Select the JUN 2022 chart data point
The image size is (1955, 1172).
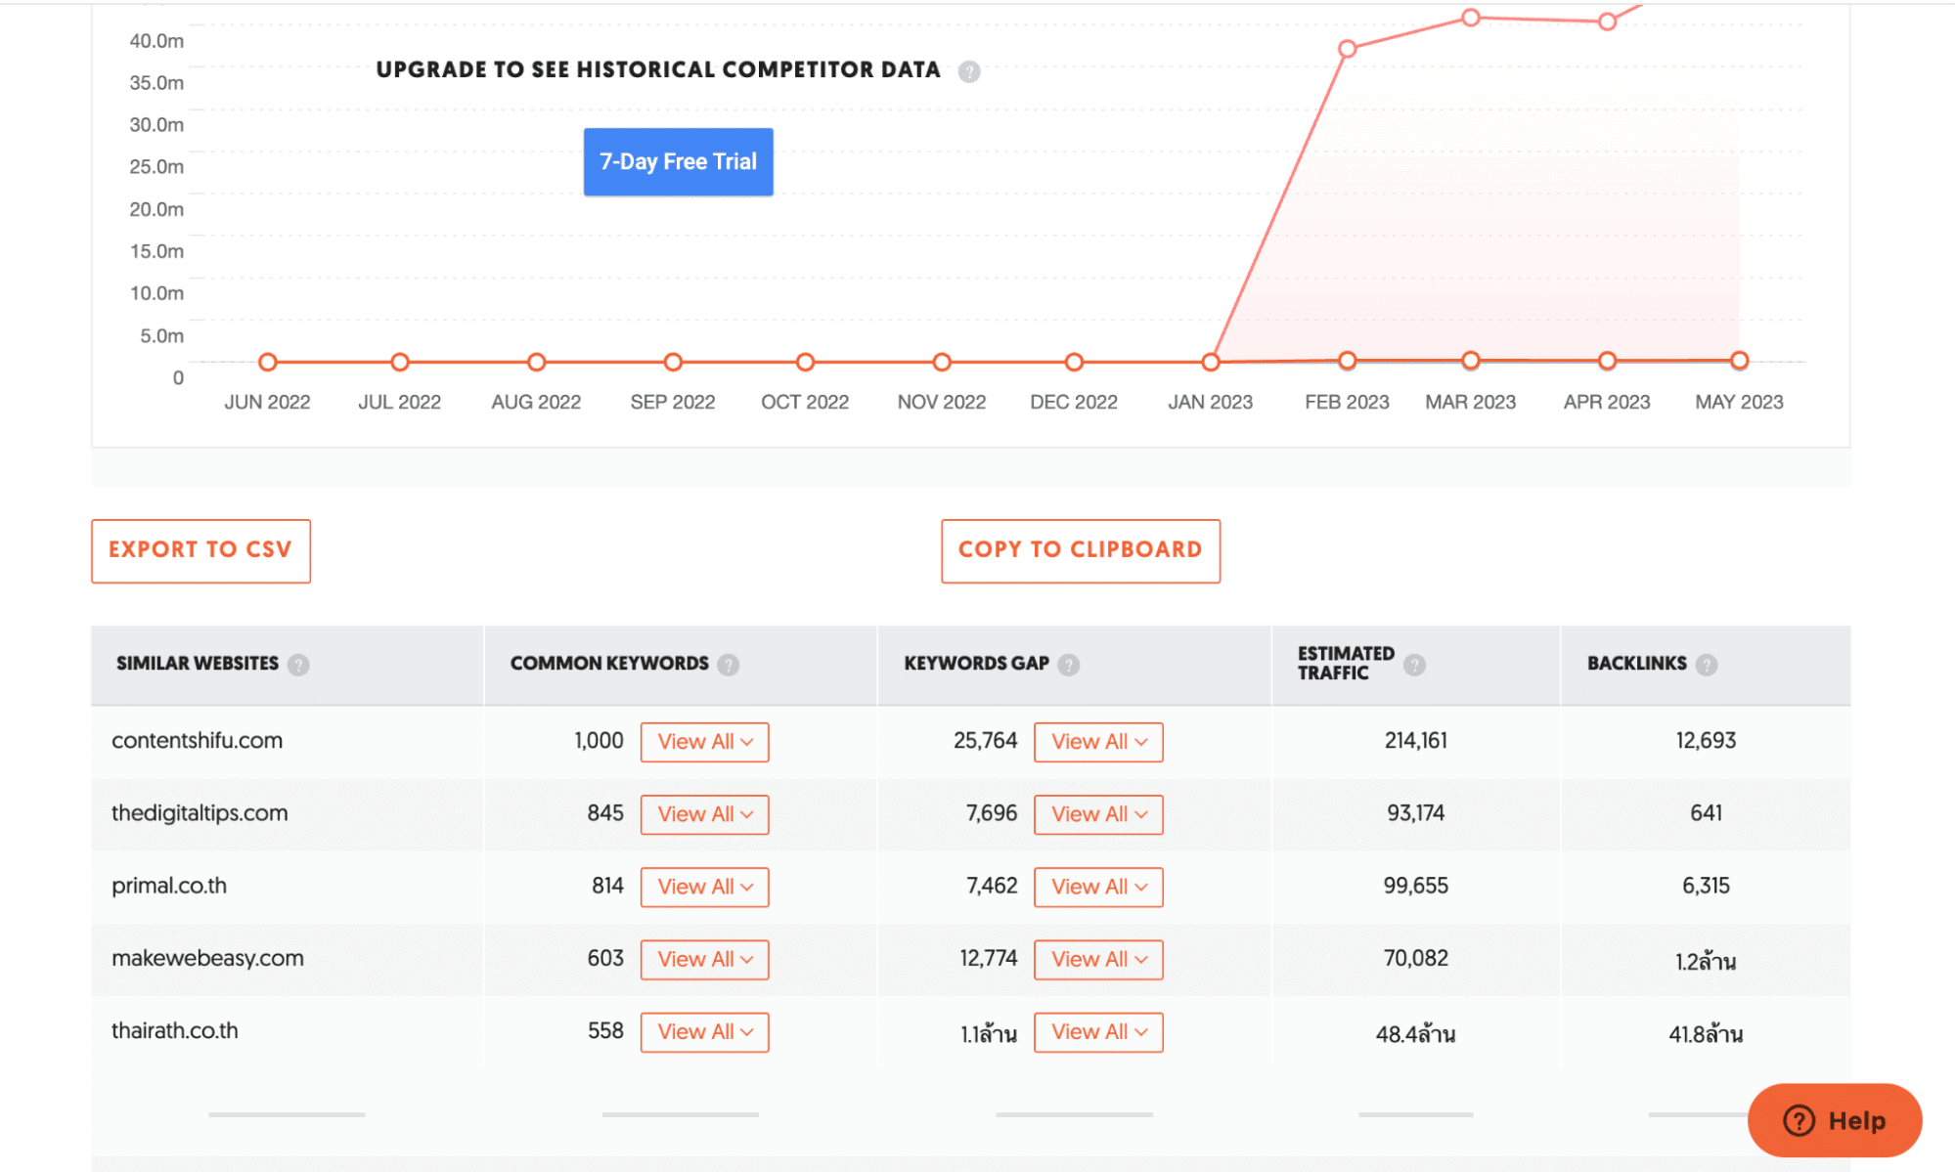point(267,362)
